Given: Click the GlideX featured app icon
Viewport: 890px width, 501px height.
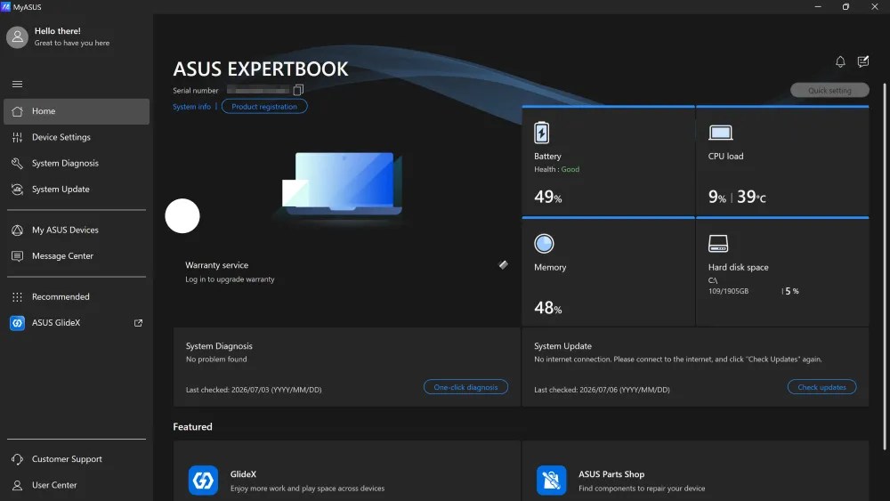Looking at the screenshot, I should [x=203, y=480].
